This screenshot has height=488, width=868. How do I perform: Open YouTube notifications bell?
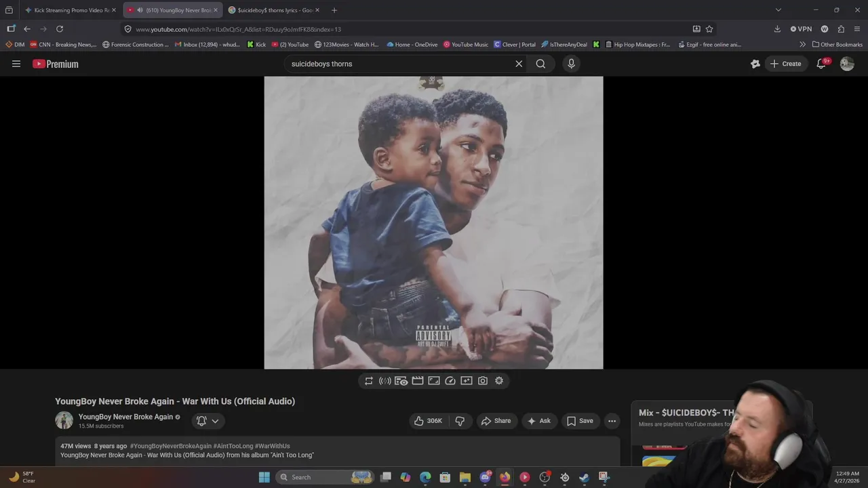point(821,64)
